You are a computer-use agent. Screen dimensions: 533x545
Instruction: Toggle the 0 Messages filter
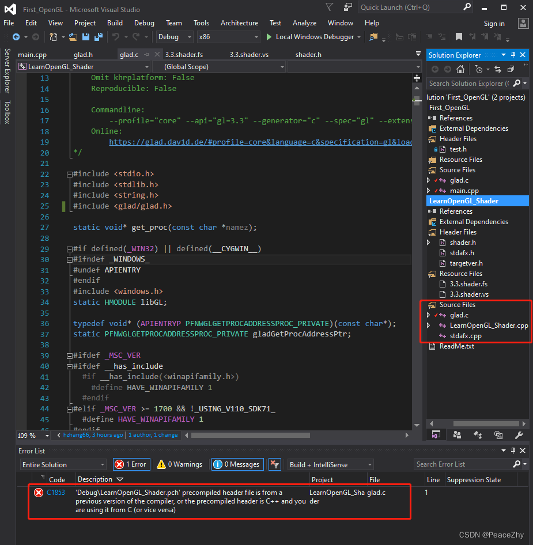(237, 464)
